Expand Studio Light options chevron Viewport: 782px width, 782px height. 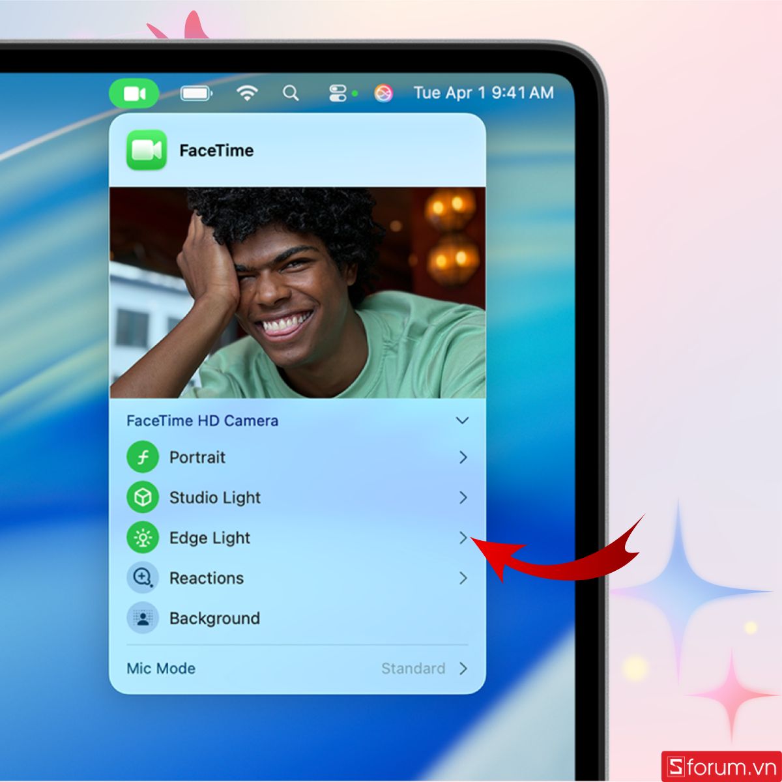tap(463, 498)
